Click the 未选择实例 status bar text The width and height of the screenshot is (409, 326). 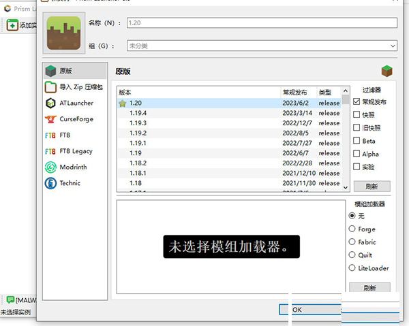pyautogui.click(x=16, y=312)
